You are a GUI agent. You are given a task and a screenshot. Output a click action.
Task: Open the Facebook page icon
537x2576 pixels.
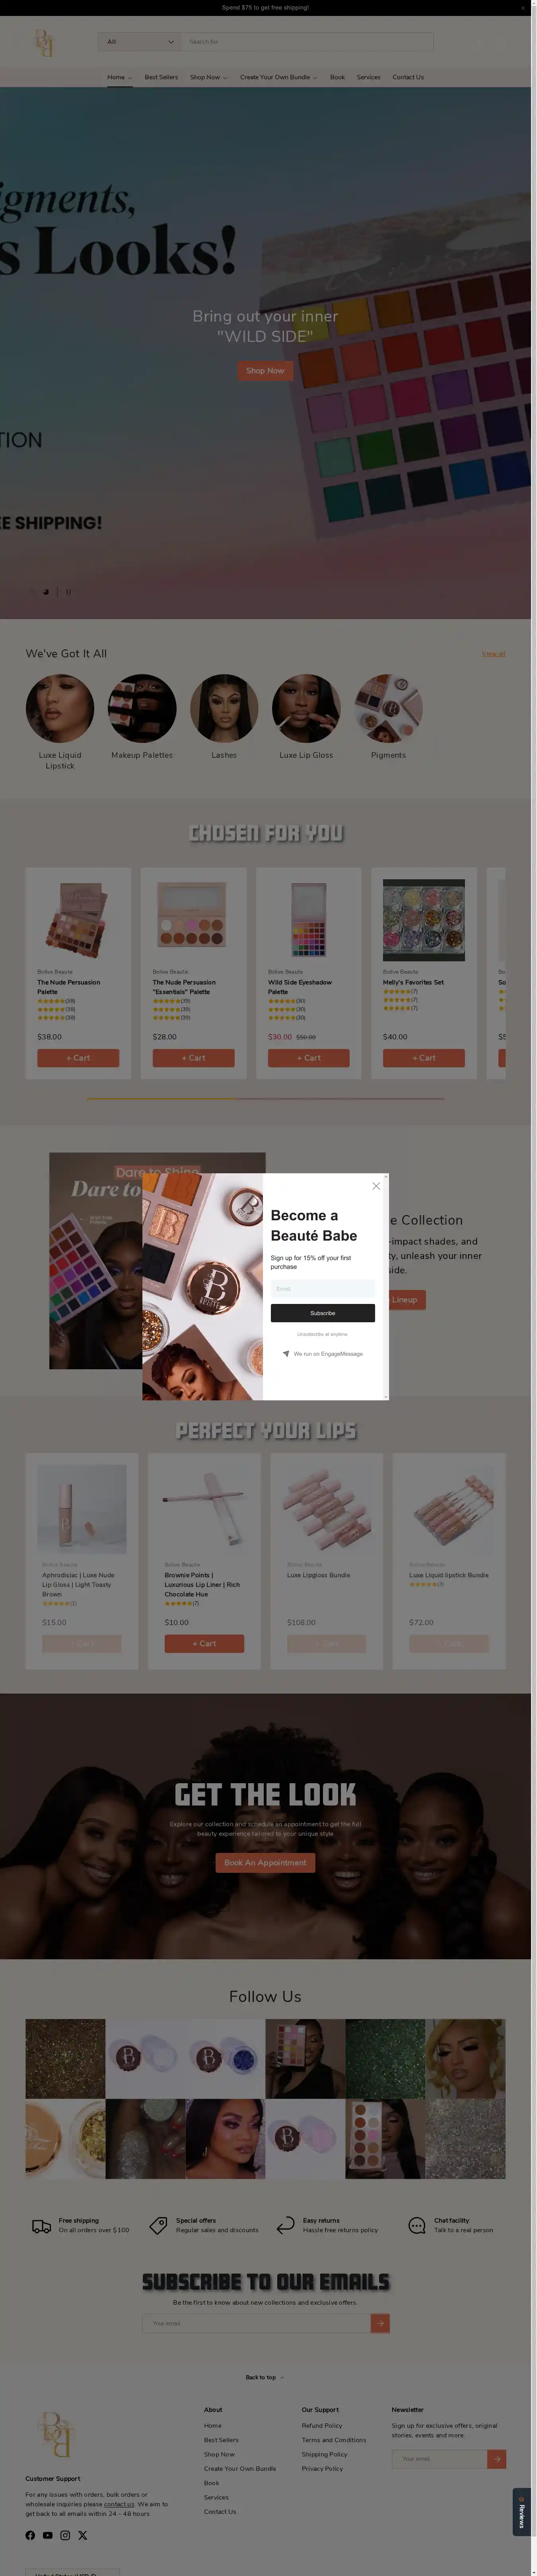click(x=30, y=2535)
